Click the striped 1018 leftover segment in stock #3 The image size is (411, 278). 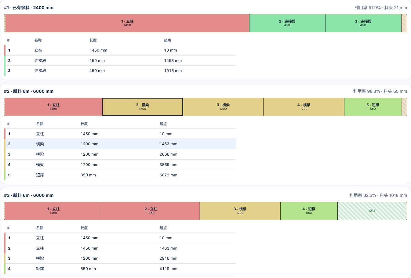tap(372, 211)
